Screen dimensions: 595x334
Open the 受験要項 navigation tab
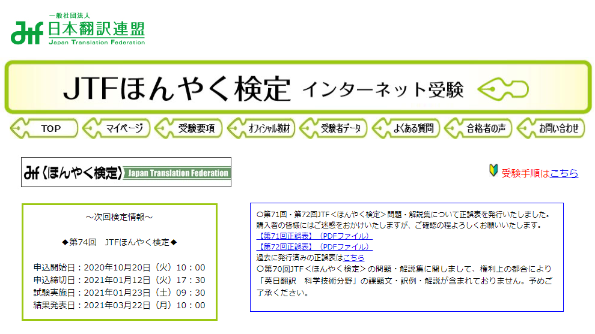click(189, 128)
